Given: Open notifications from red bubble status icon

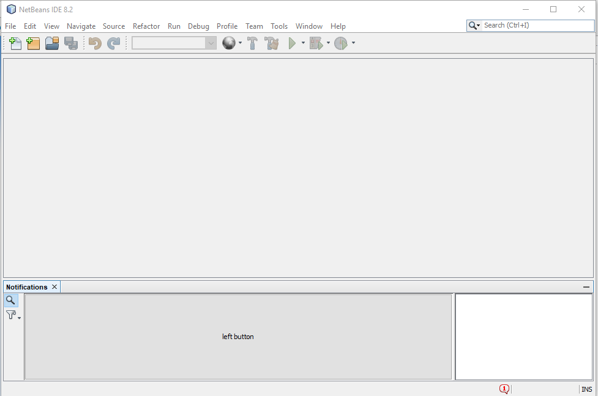Looking at the screenshot, I should point(504,389).
